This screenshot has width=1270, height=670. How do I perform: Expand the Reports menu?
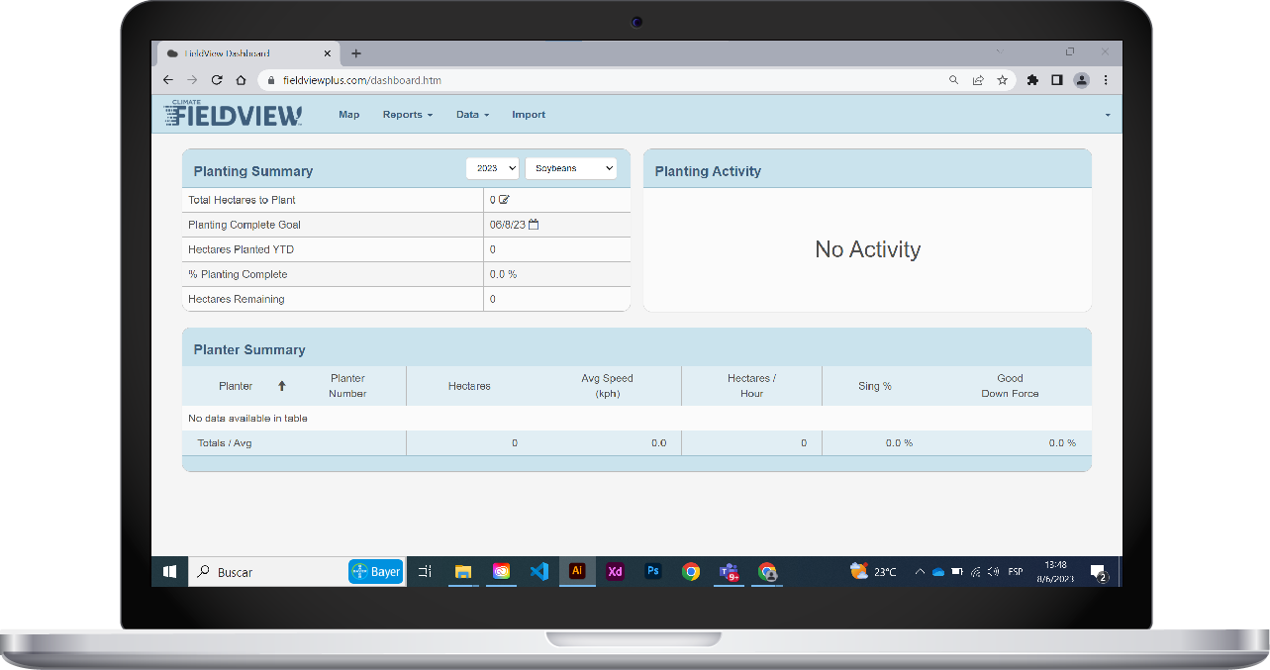click(407, 115)
